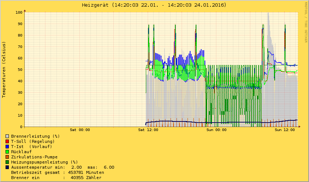This screenshot has width=309, height=182.
Task: Click the navy Aussentemperatur legend swatch
Action: click(7, 167)
